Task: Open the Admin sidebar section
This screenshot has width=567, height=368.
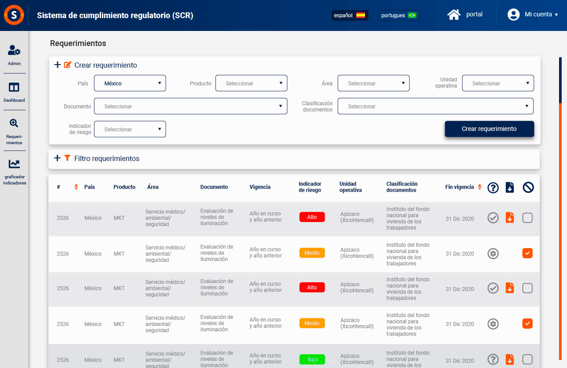Action: coord(14,55)
